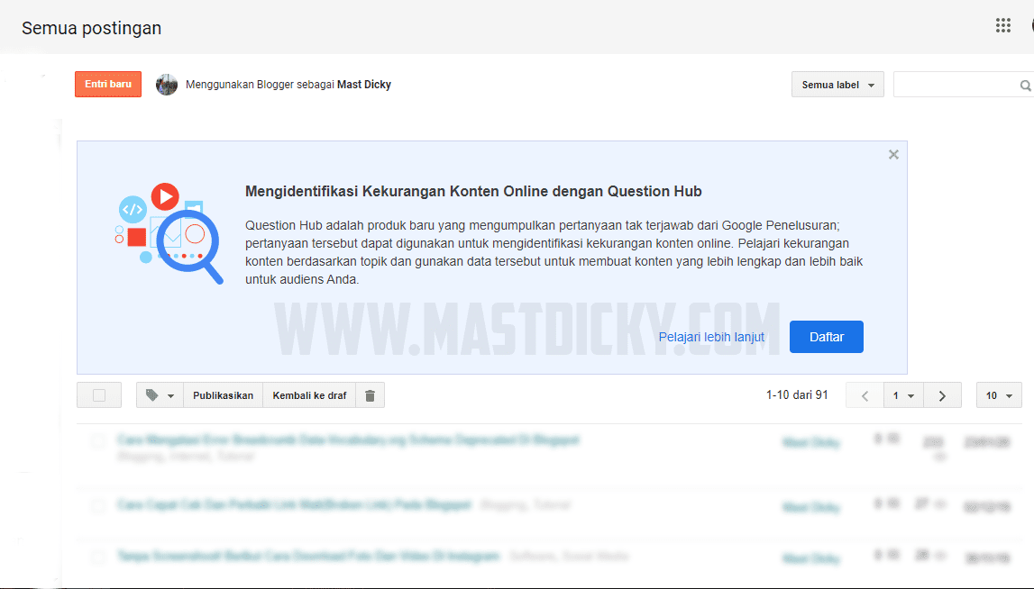The width and height of the screenshot is (1034, 589).
Task: Open the Pelajari lebih lanjut link
Action: (x=711, y=337)
